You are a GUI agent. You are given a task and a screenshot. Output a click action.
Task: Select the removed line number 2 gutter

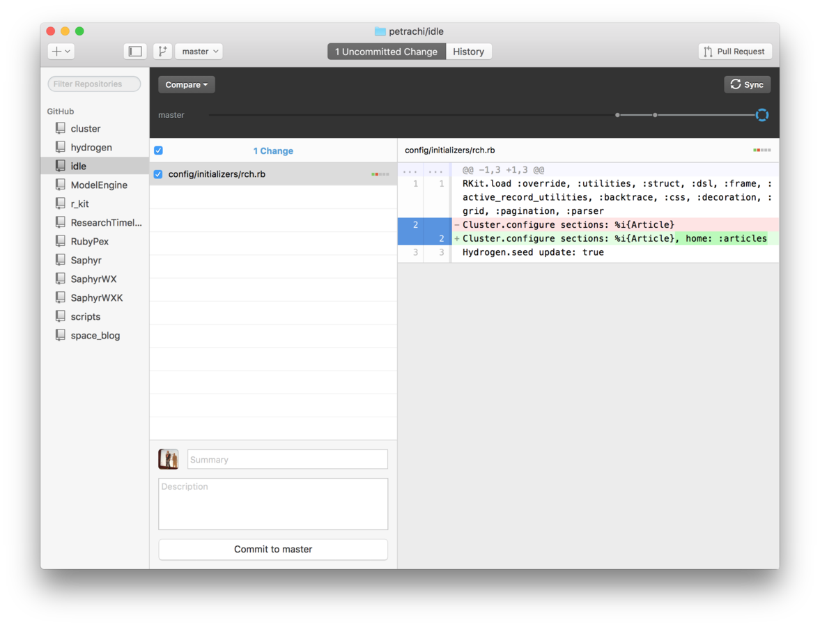click(x=416, y=224)
